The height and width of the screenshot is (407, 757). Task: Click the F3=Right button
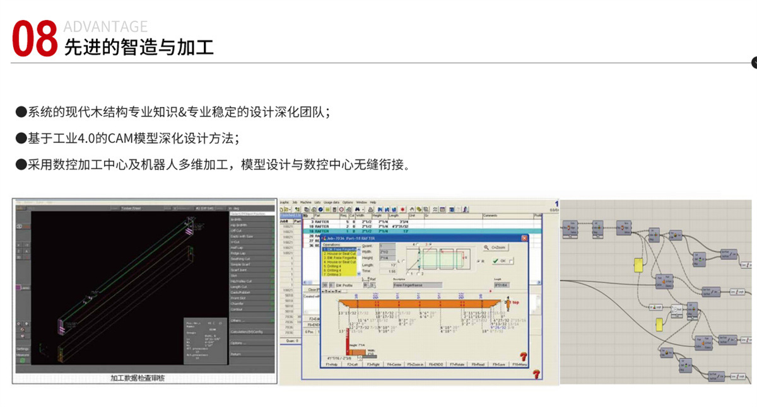coord(373,364)
